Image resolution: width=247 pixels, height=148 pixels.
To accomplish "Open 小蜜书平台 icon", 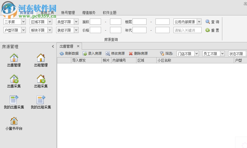I will point(14,121).
